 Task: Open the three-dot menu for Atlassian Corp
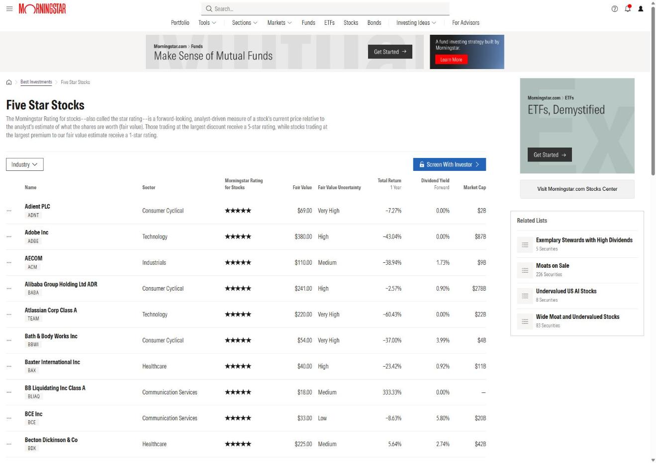9,314
